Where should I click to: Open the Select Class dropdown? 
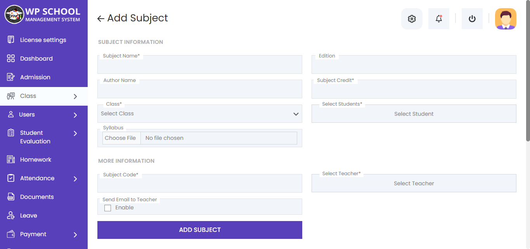(x=199, y=114)
